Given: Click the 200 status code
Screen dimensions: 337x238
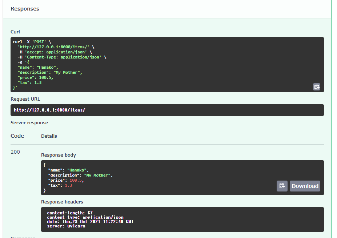Looking at the screenshot, I should pyautogui.click(x=15, y=152).
